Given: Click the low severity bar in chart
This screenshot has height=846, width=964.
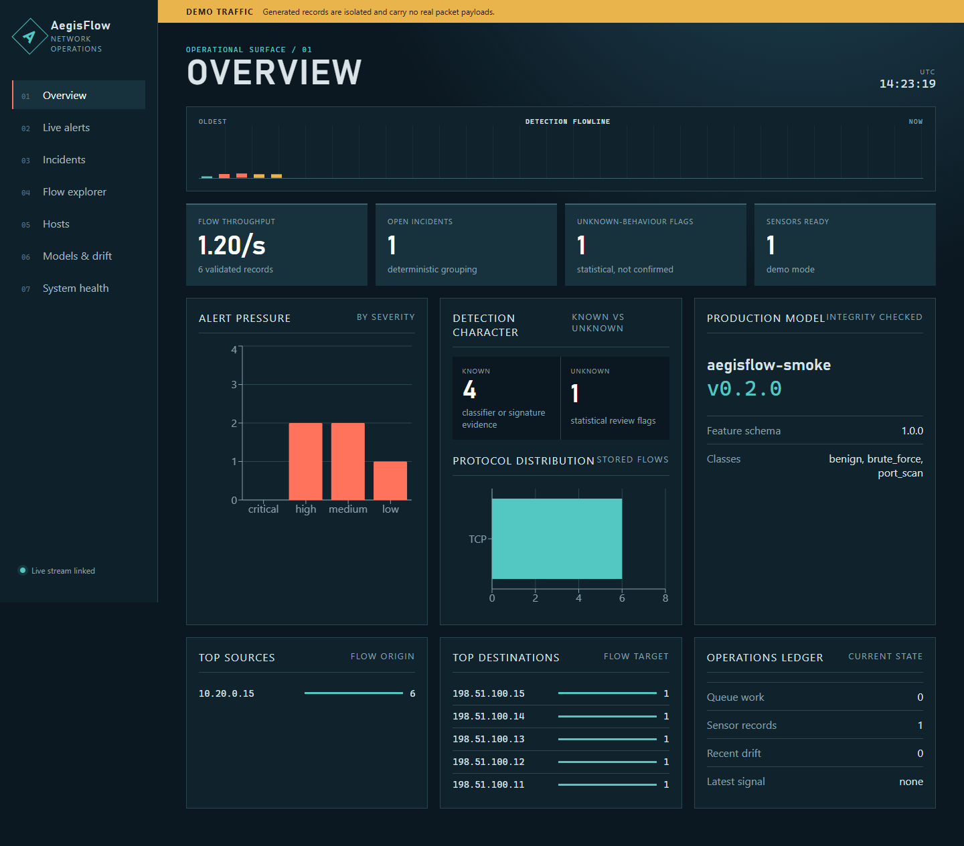Looking at the screenshot, I should pos(390,481).
